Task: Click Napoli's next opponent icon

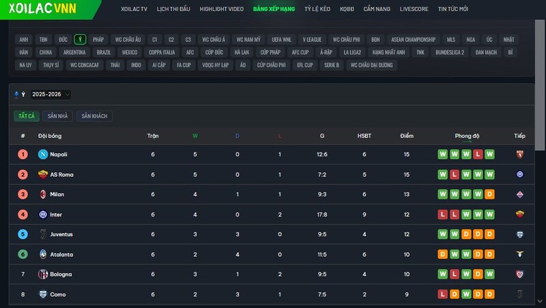Action: tap(519, 154)
